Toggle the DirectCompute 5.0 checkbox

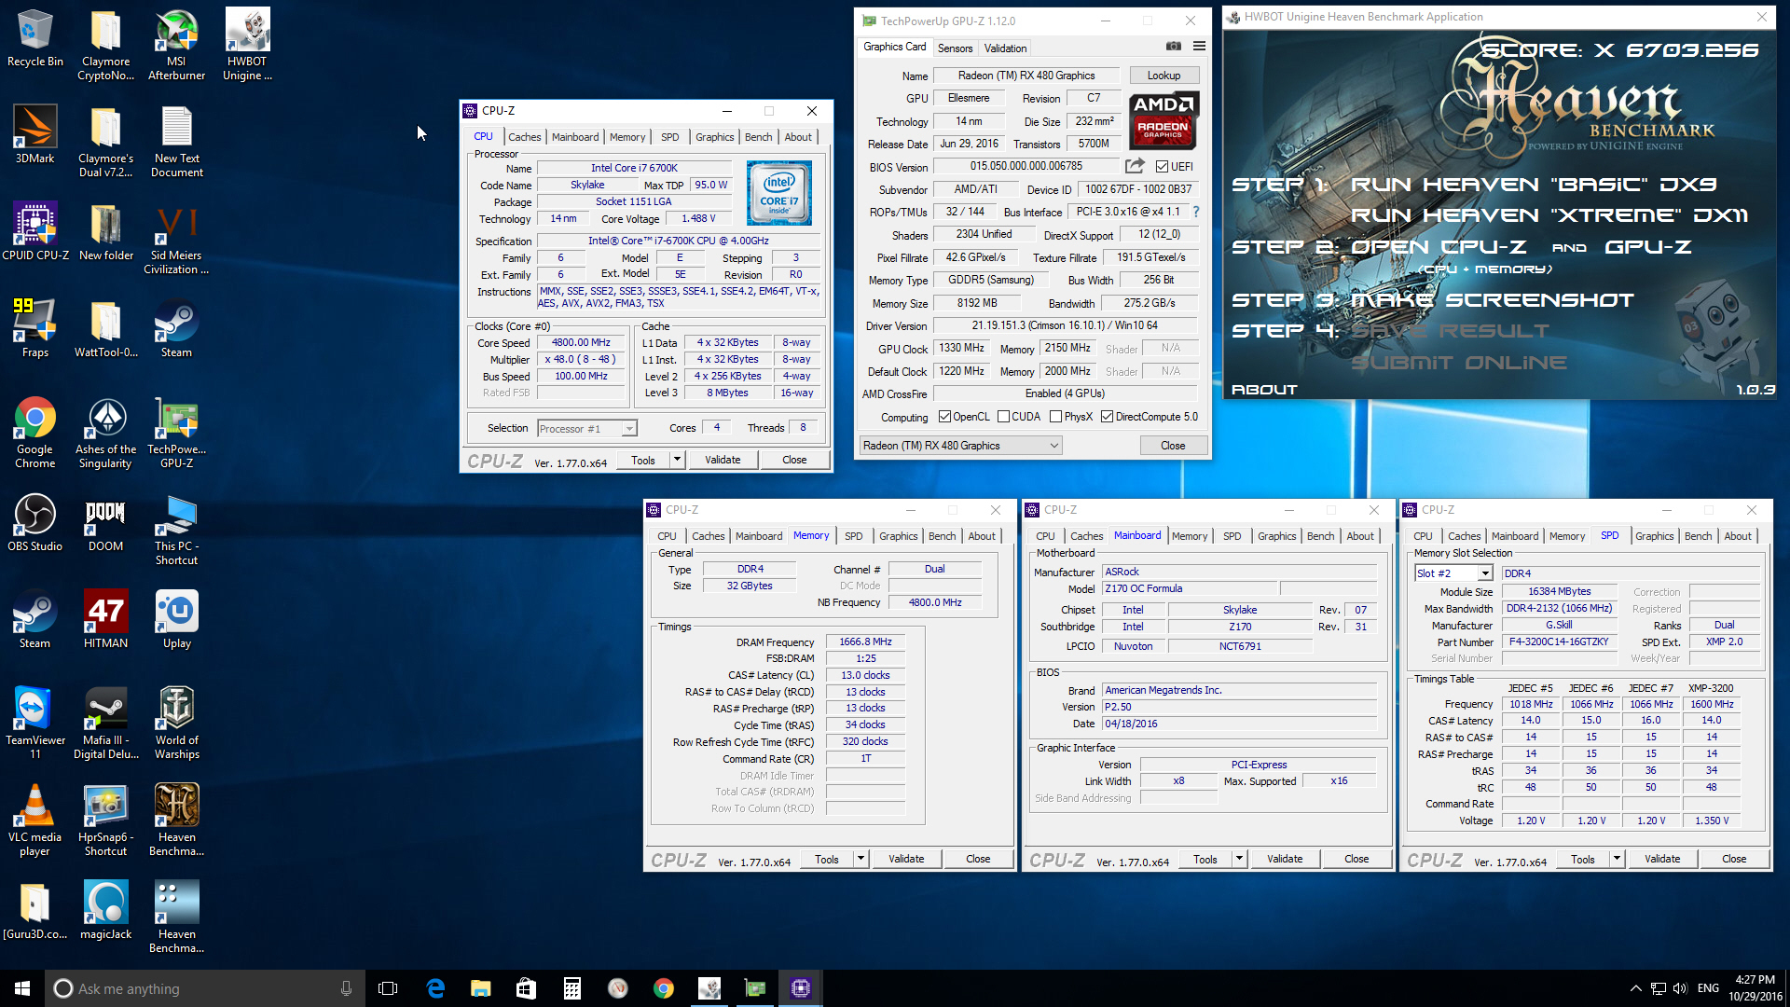point(1107,417)
